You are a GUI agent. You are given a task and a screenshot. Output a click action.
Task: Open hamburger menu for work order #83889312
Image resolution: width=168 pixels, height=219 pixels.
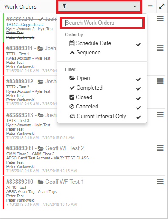(x=160, y=81)
